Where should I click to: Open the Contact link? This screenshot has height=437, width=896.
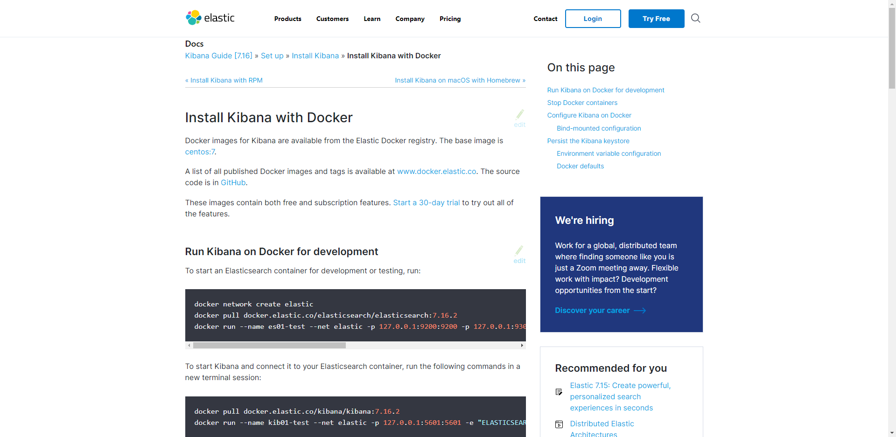click(x=545, y=19)
